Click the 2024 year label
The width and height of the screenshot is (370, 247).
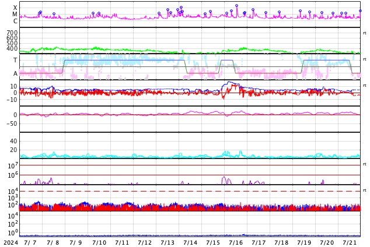pos(11,242)
